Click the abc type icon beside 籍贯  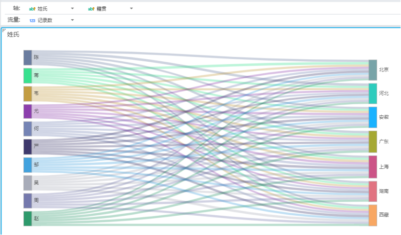click(91, 9)
